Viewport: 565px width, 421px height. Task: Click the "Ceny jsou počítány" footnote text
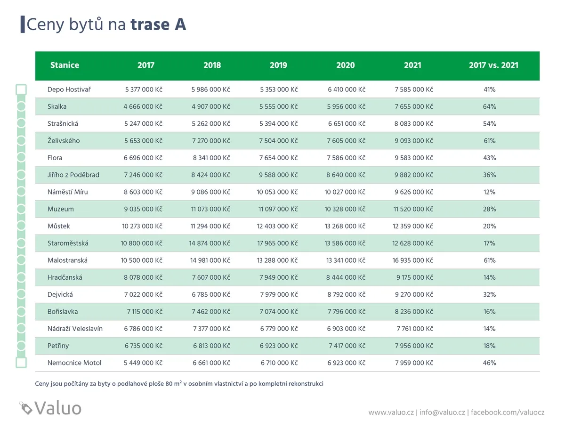[179, 383]
